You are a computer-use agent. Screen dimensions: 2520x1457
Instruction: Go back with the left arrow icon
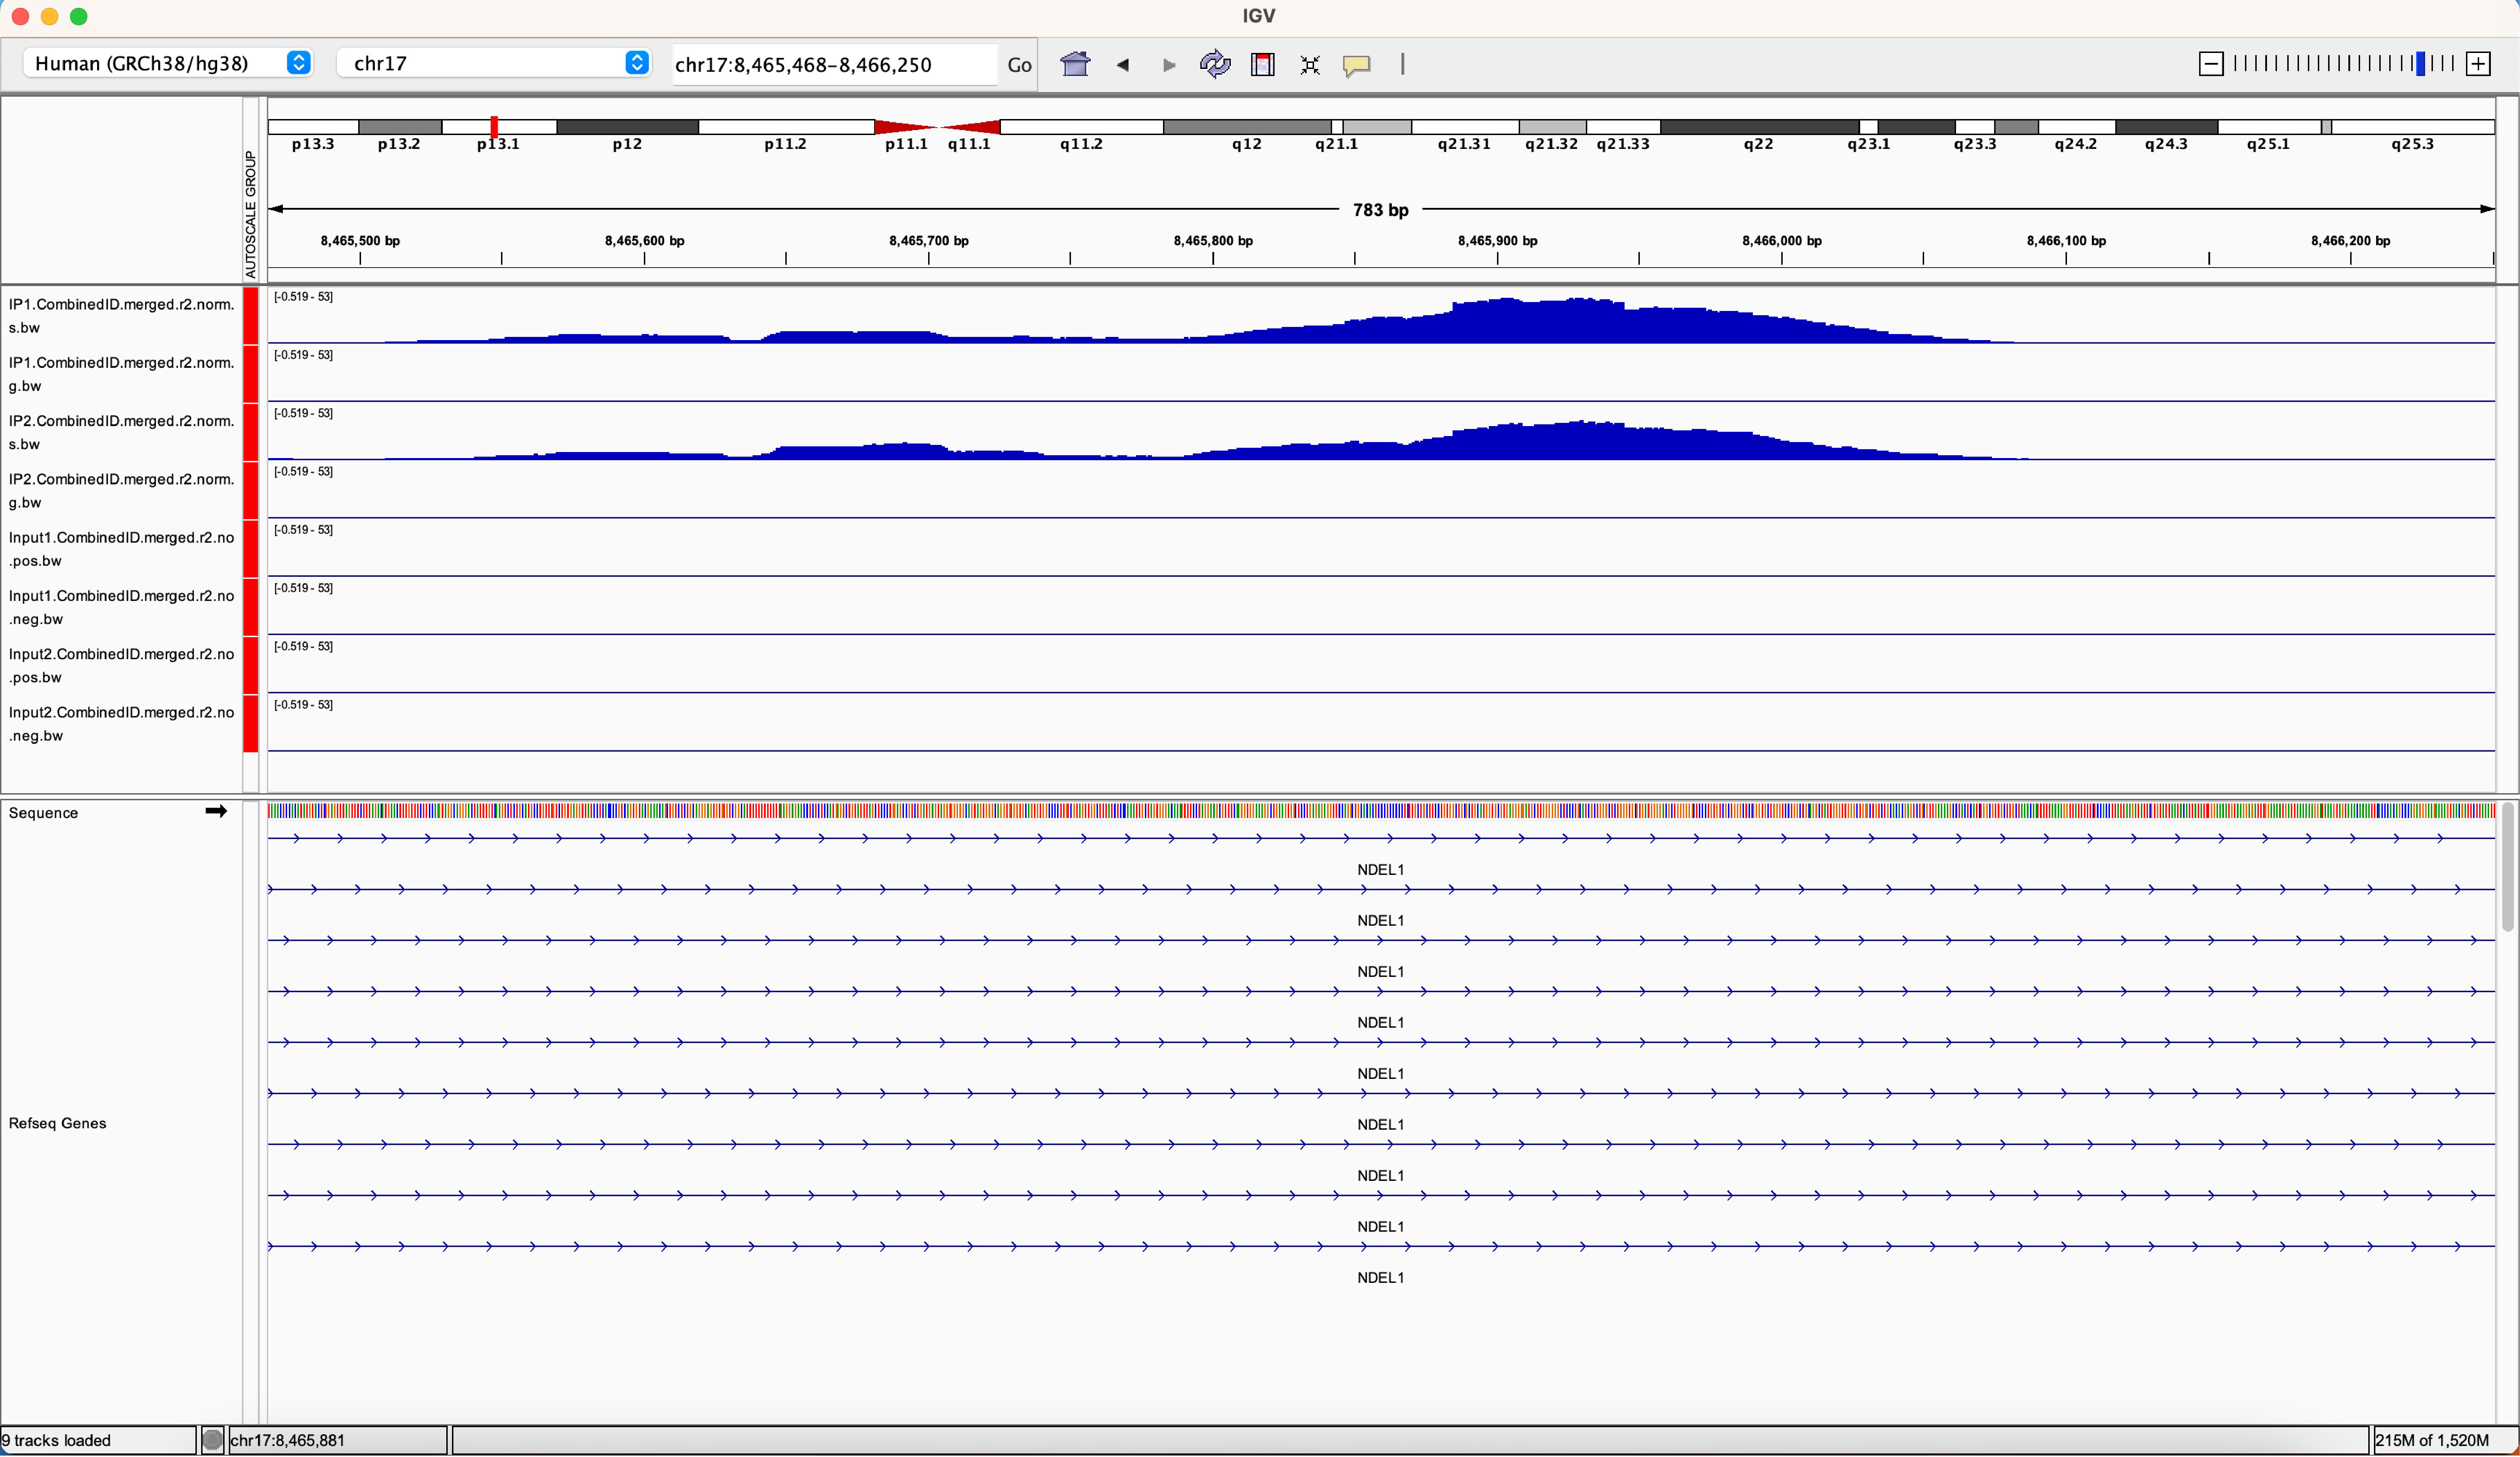click(x=1122, y=65)
